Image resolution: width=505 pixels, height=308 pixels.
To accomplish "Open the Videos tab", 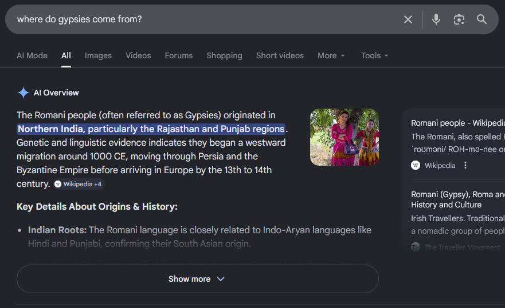I will pyautogui.click(x=138, y=55).
